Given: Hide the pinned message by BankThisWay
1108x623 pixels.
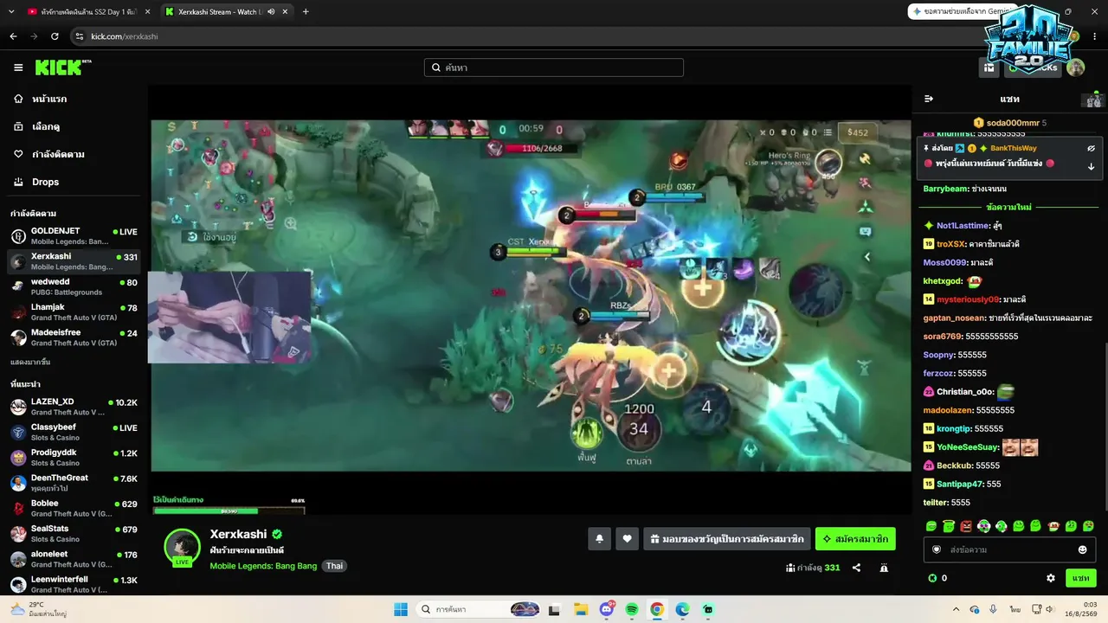Looking at the screenshot, I should pyautogui.click(x=1092, y=148).
